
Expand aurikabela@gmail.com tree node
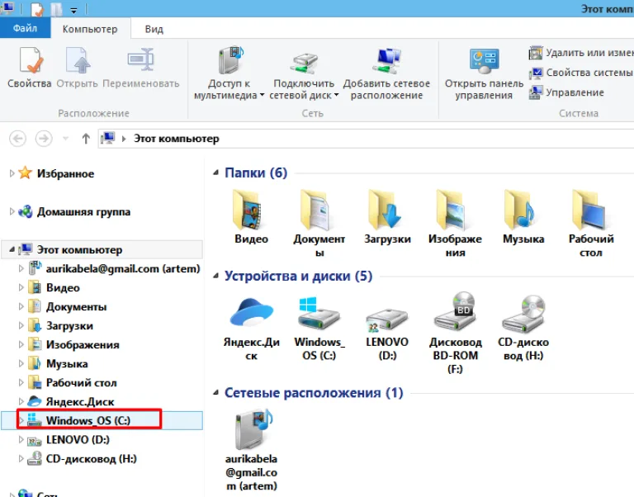pos(21,268)
